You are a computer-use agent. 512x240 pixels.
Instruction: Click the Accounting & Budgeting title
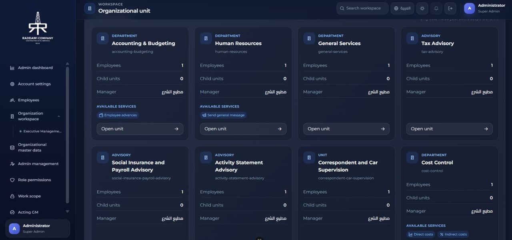[x=143, y=43]
